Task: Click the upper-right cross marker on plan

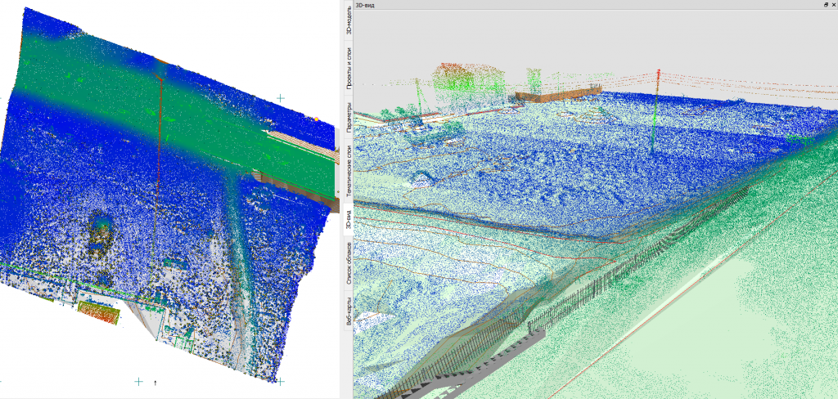Action: 281,98
